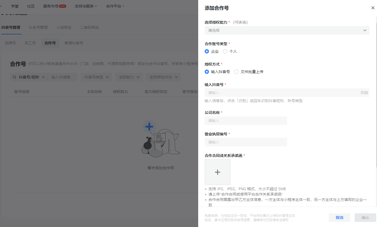The width and height of the screenshot is (377, 227).
Task: Click the 取消 button
Action: (340, 218)
